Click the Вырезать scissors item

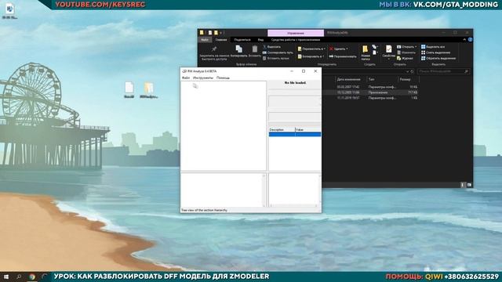(271, 47)
